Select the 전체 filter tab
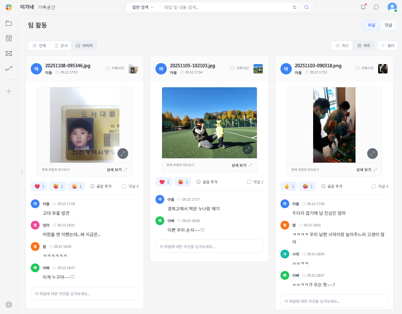Image resolution: width=402 pixels, height=314 pixels. point(39,46)
